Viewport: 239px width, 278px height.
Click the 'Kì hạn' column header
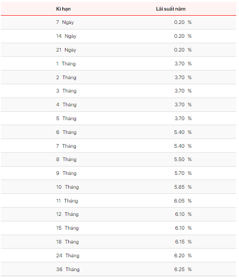[64, 9]
